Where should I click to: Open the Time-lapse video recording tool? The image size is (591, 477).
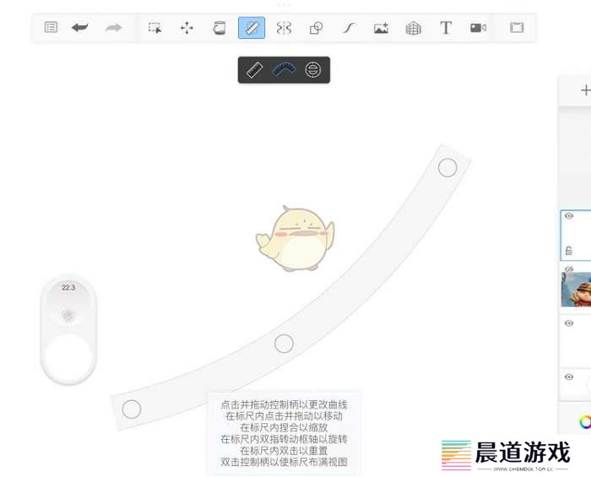(x=478, y=28)
